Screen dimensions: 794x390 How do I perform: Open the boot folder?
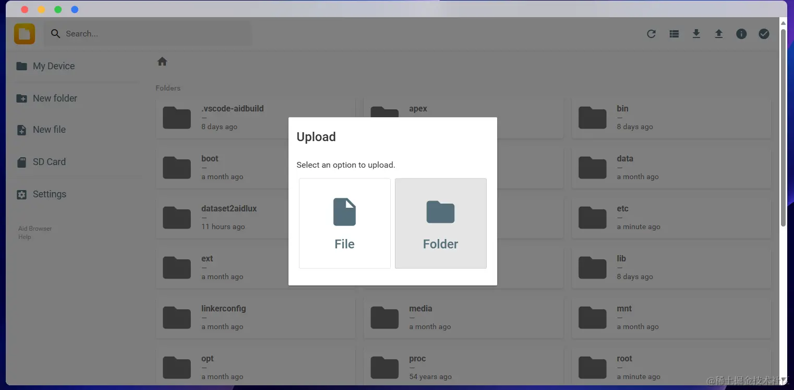pyautogui.click(x=256, y=168)
